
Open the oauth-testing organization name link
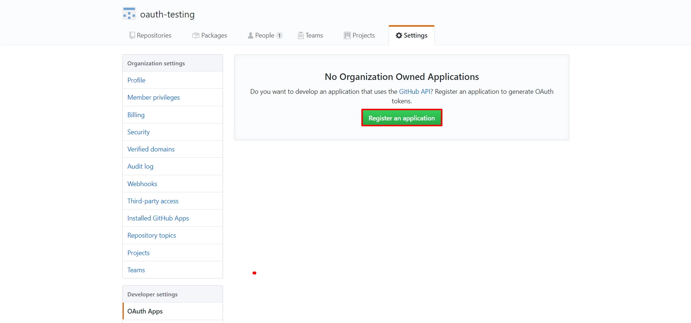[167, 14]
